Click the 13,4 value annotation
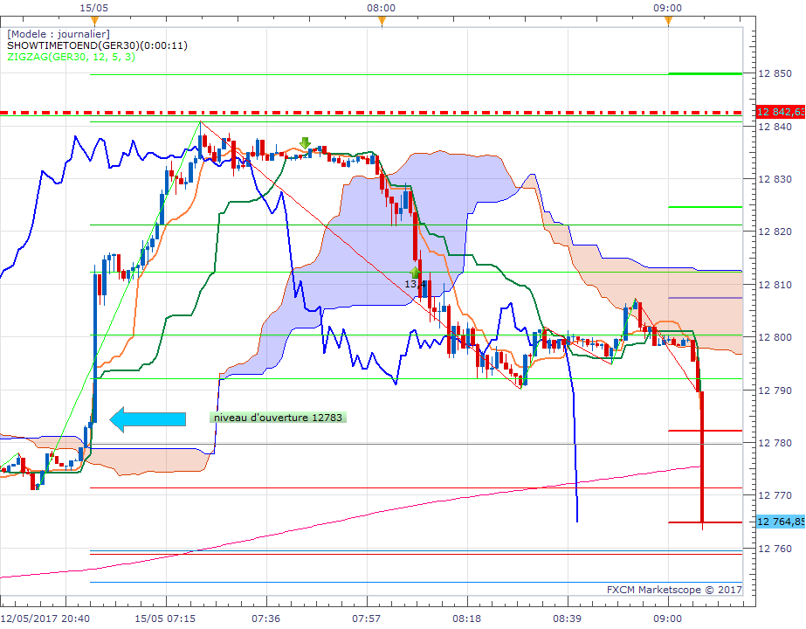This screenshot has height=629, width=806. [415, 284]
